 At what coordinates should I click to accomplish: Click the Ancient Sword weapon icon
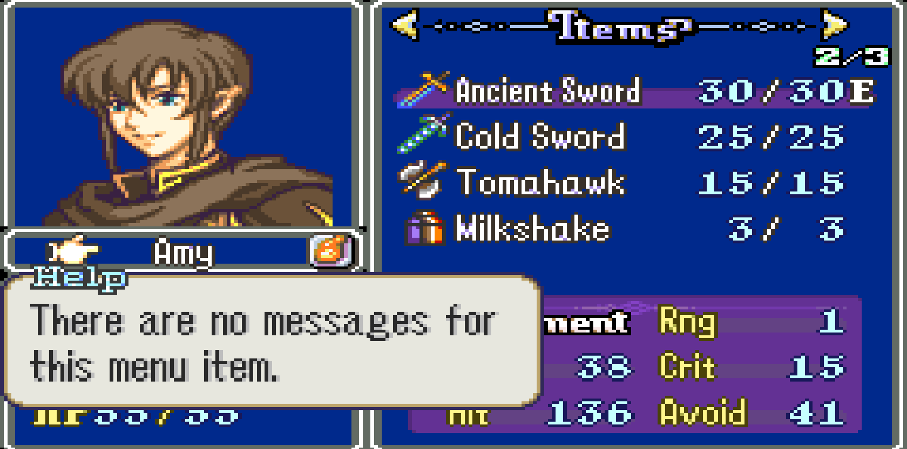pyautogui.click(x=423, y=90)
